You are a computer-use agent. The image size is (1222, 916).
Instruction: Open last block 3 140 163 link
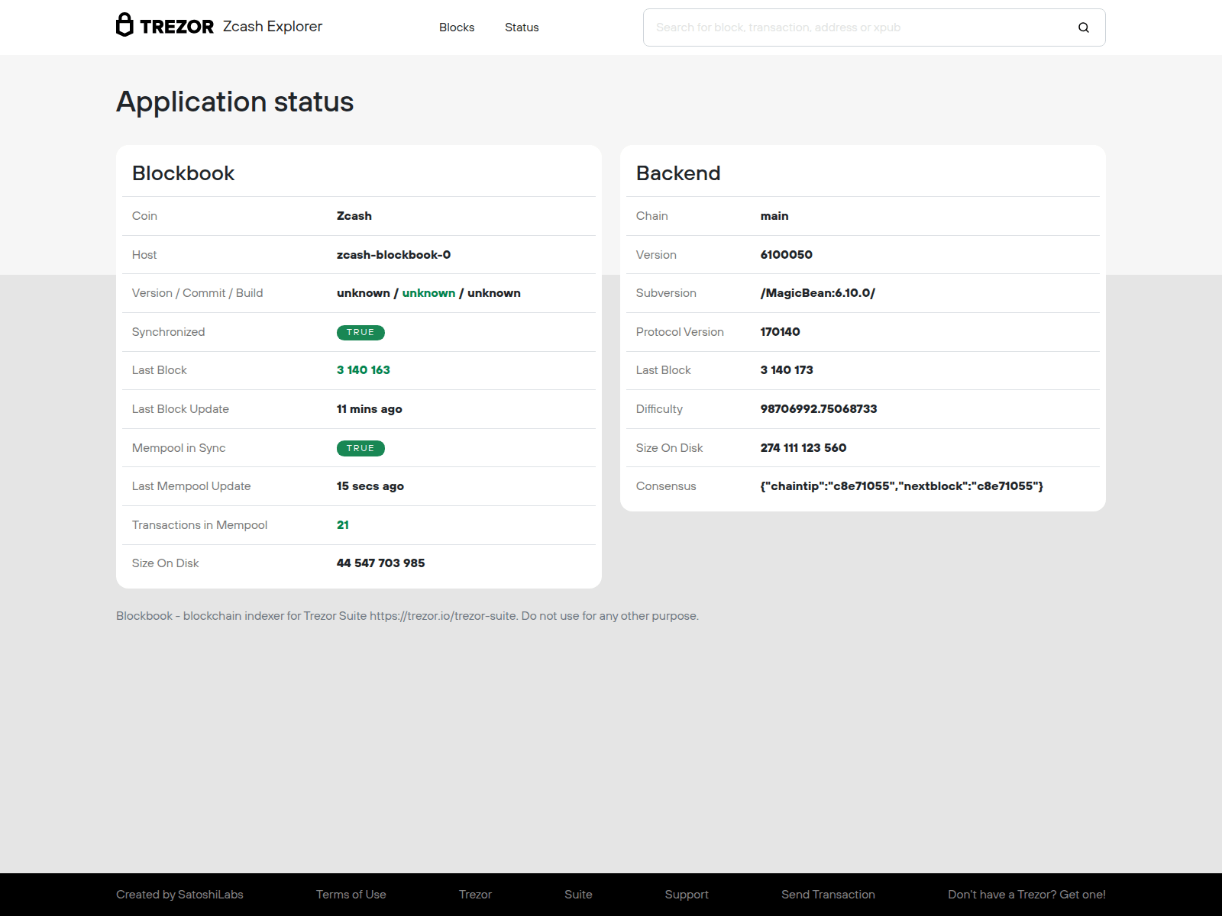pos(364,370)
